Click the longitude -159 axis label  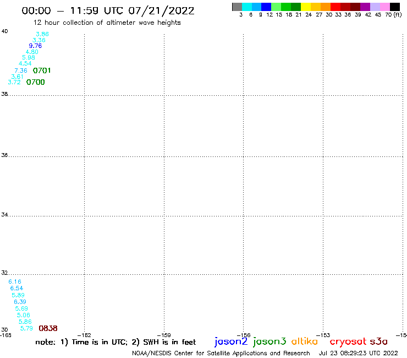tap(164, 335)
